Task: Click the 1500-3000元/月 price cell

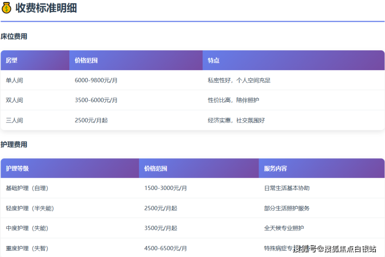Action: point(165,188)
